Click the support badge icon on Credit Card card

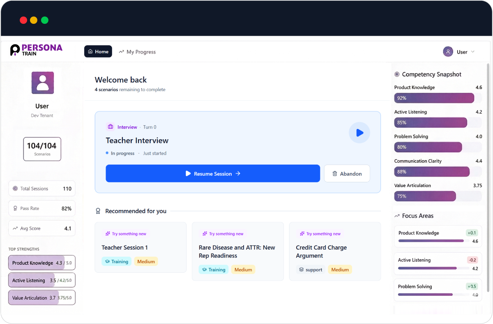click(302, 270)
